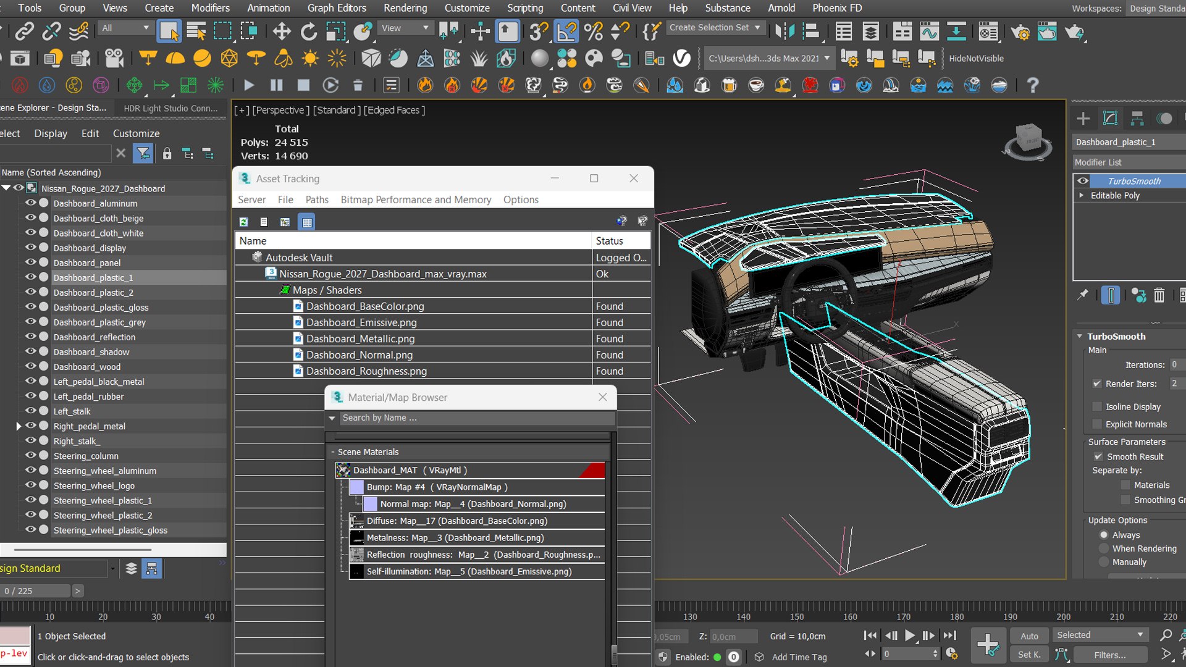The height and width of the screenshot is (667, 1186).
Task: Hide the Dashboard_aluminum object
Action: pos(30,203)
